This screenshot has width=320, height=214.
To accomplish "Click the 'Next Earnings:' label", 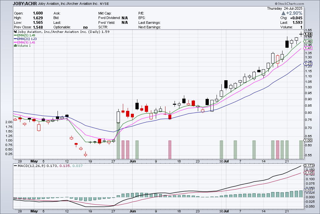I will pyautogui.click(x=150, y=27).
